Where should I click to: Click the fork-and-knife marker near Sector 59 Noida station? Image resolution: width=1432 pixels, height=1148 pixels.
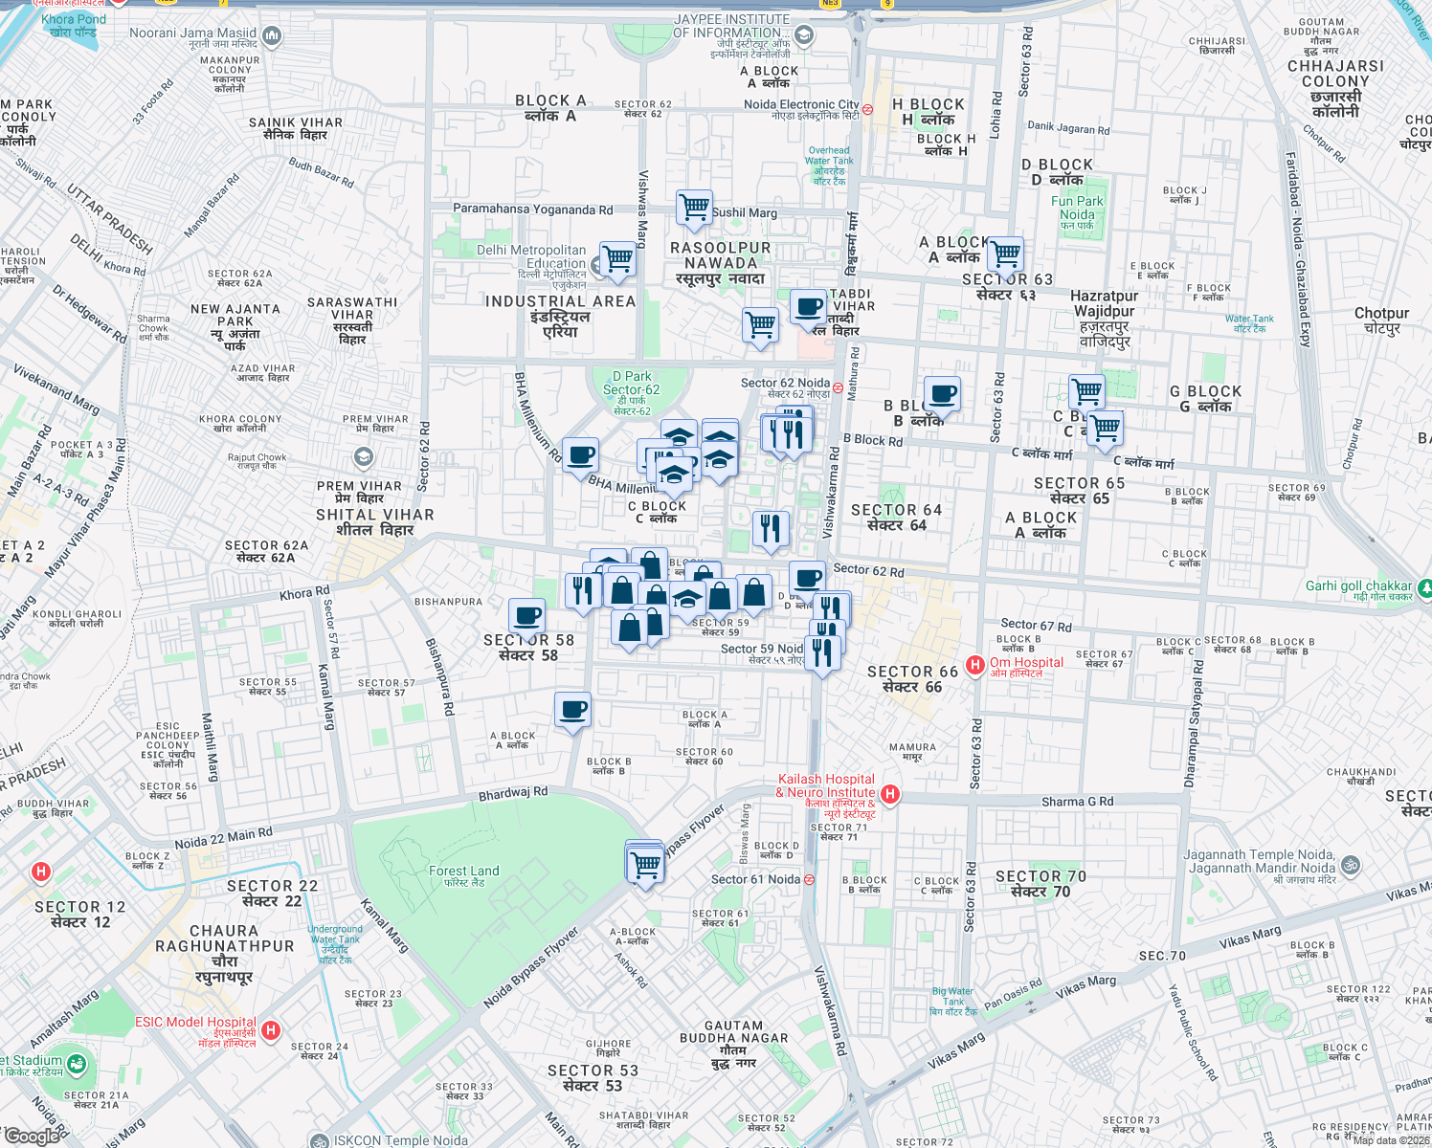[823, 652]
